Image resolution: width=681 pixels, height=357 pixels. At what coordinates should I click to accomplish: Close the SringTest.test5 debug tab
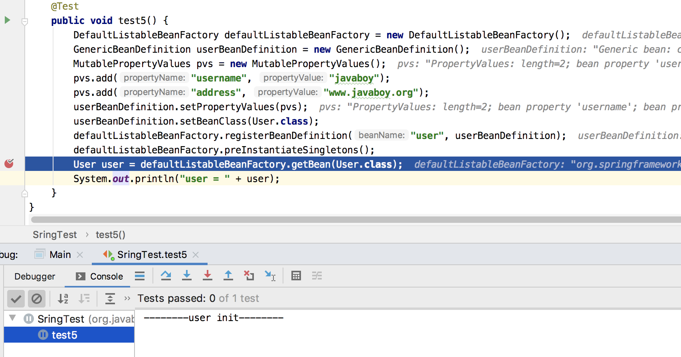pyautogui.click(x=196, y=255)
